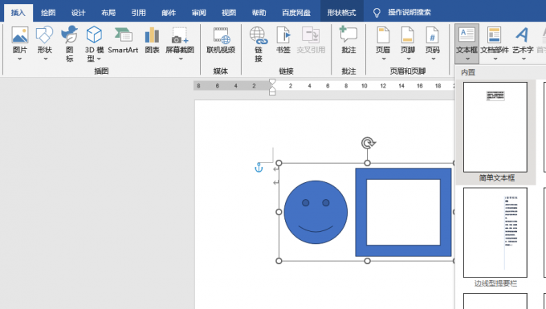
Task: Switch to the 插入 tab
Action: click(x=18, y=13)
